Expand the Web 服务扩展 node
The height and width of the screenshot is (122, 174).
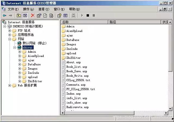[x=10, y=85]
